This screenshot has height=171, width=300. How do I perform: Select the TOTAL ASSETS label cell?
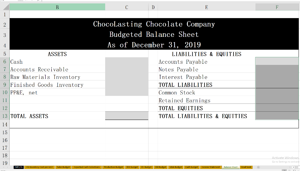point(57,116)
